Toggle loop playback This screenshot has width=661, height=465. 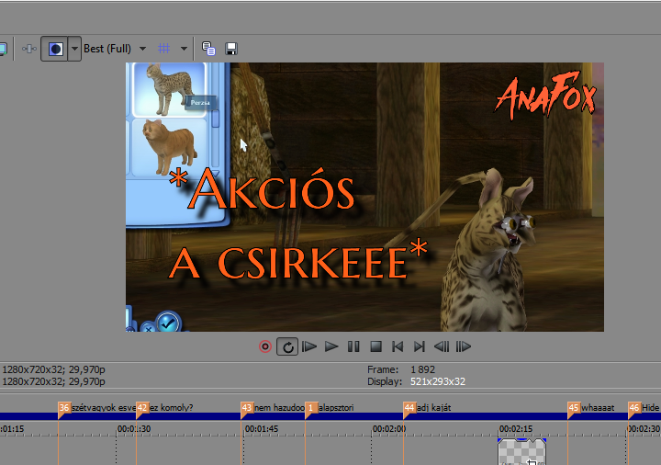coord(287,346)
